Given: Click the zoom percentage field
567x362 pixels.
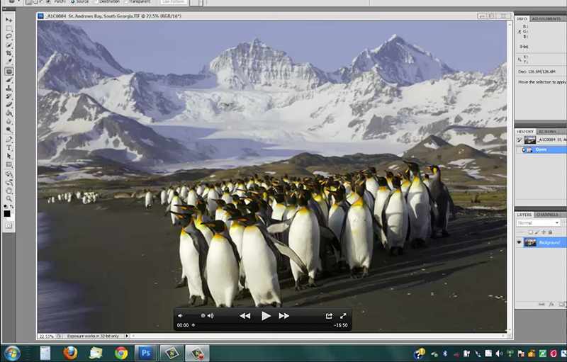Looking at the screenshot, I should (46, 336).
